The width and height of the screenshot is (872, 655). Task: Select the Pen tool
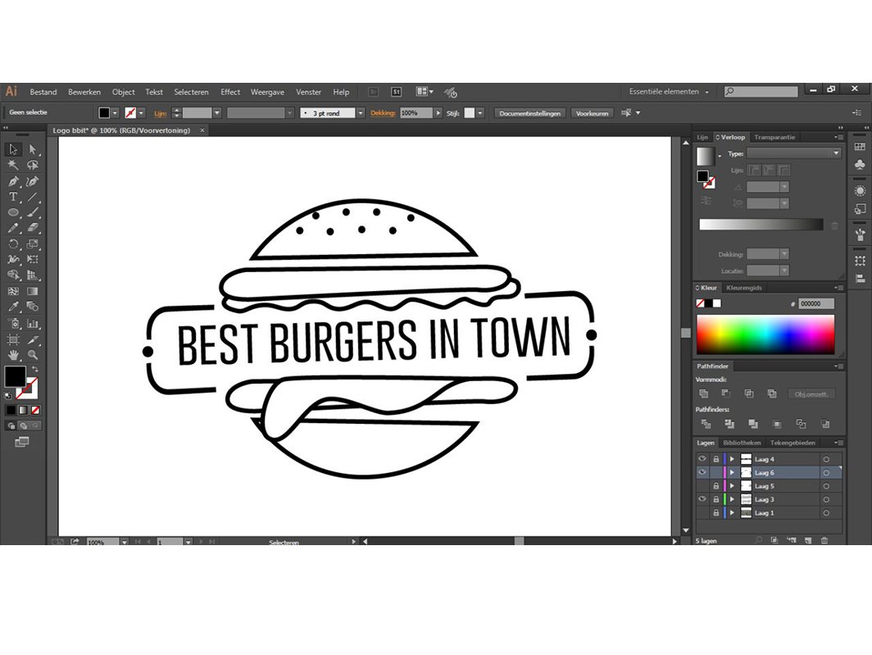coord(13,181)
